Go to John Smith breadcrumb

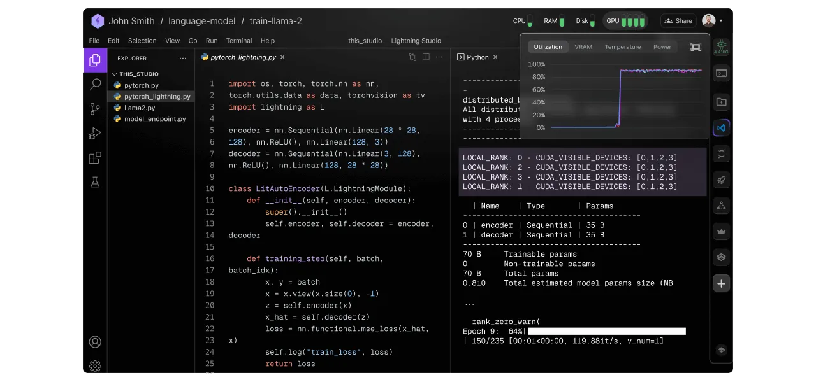pos(131,21)
